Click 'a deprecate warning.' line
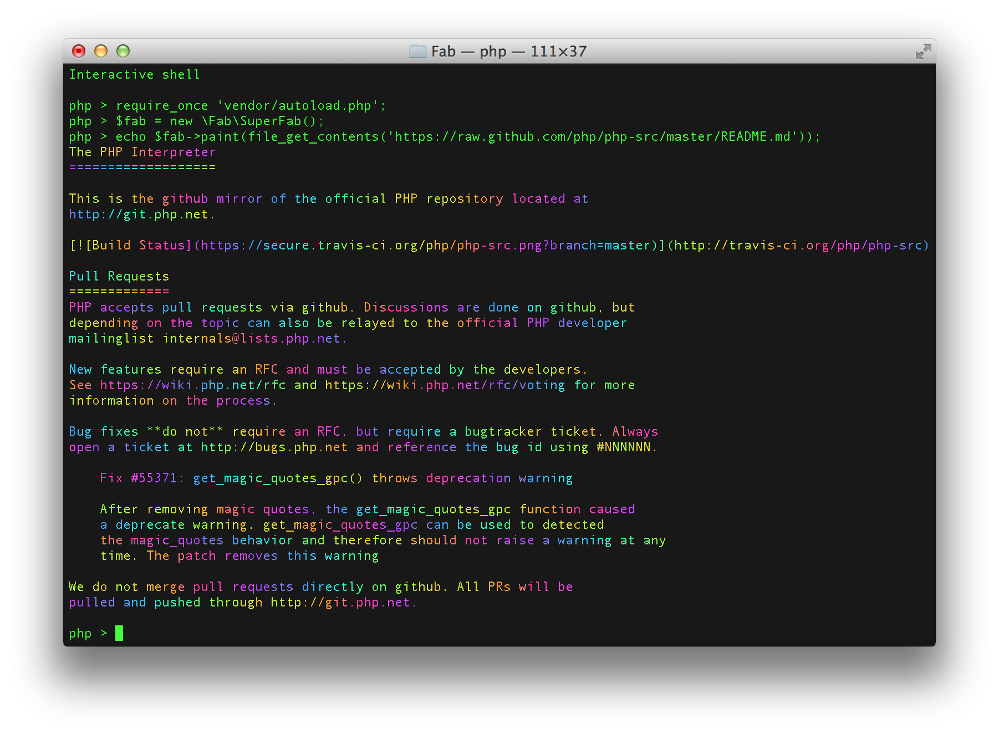 click(x=351, y=525)
